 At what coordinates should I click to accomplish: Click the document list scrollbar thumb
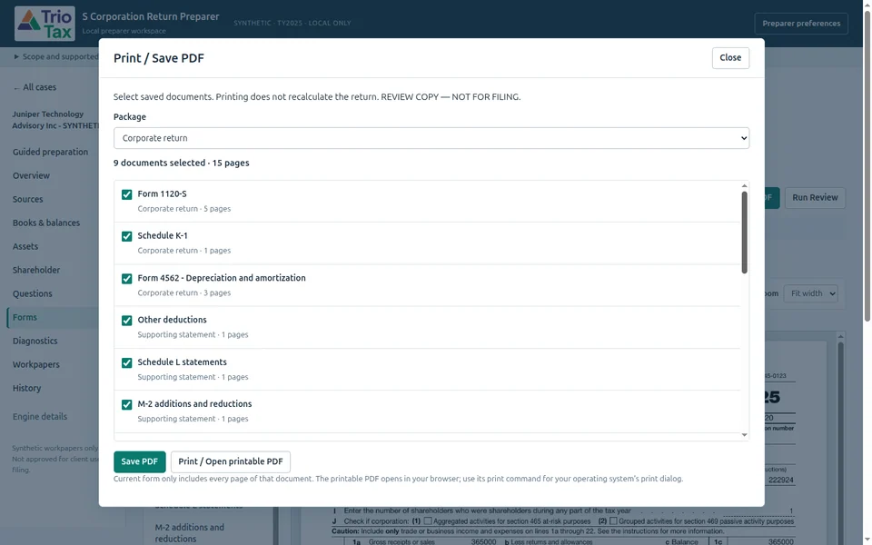(x=744, y=233)
